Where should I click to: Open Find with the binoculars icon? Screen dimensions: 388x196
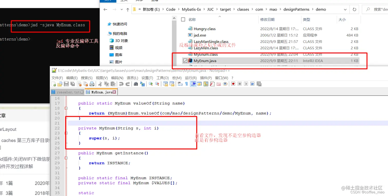click(x=136, y=84)
